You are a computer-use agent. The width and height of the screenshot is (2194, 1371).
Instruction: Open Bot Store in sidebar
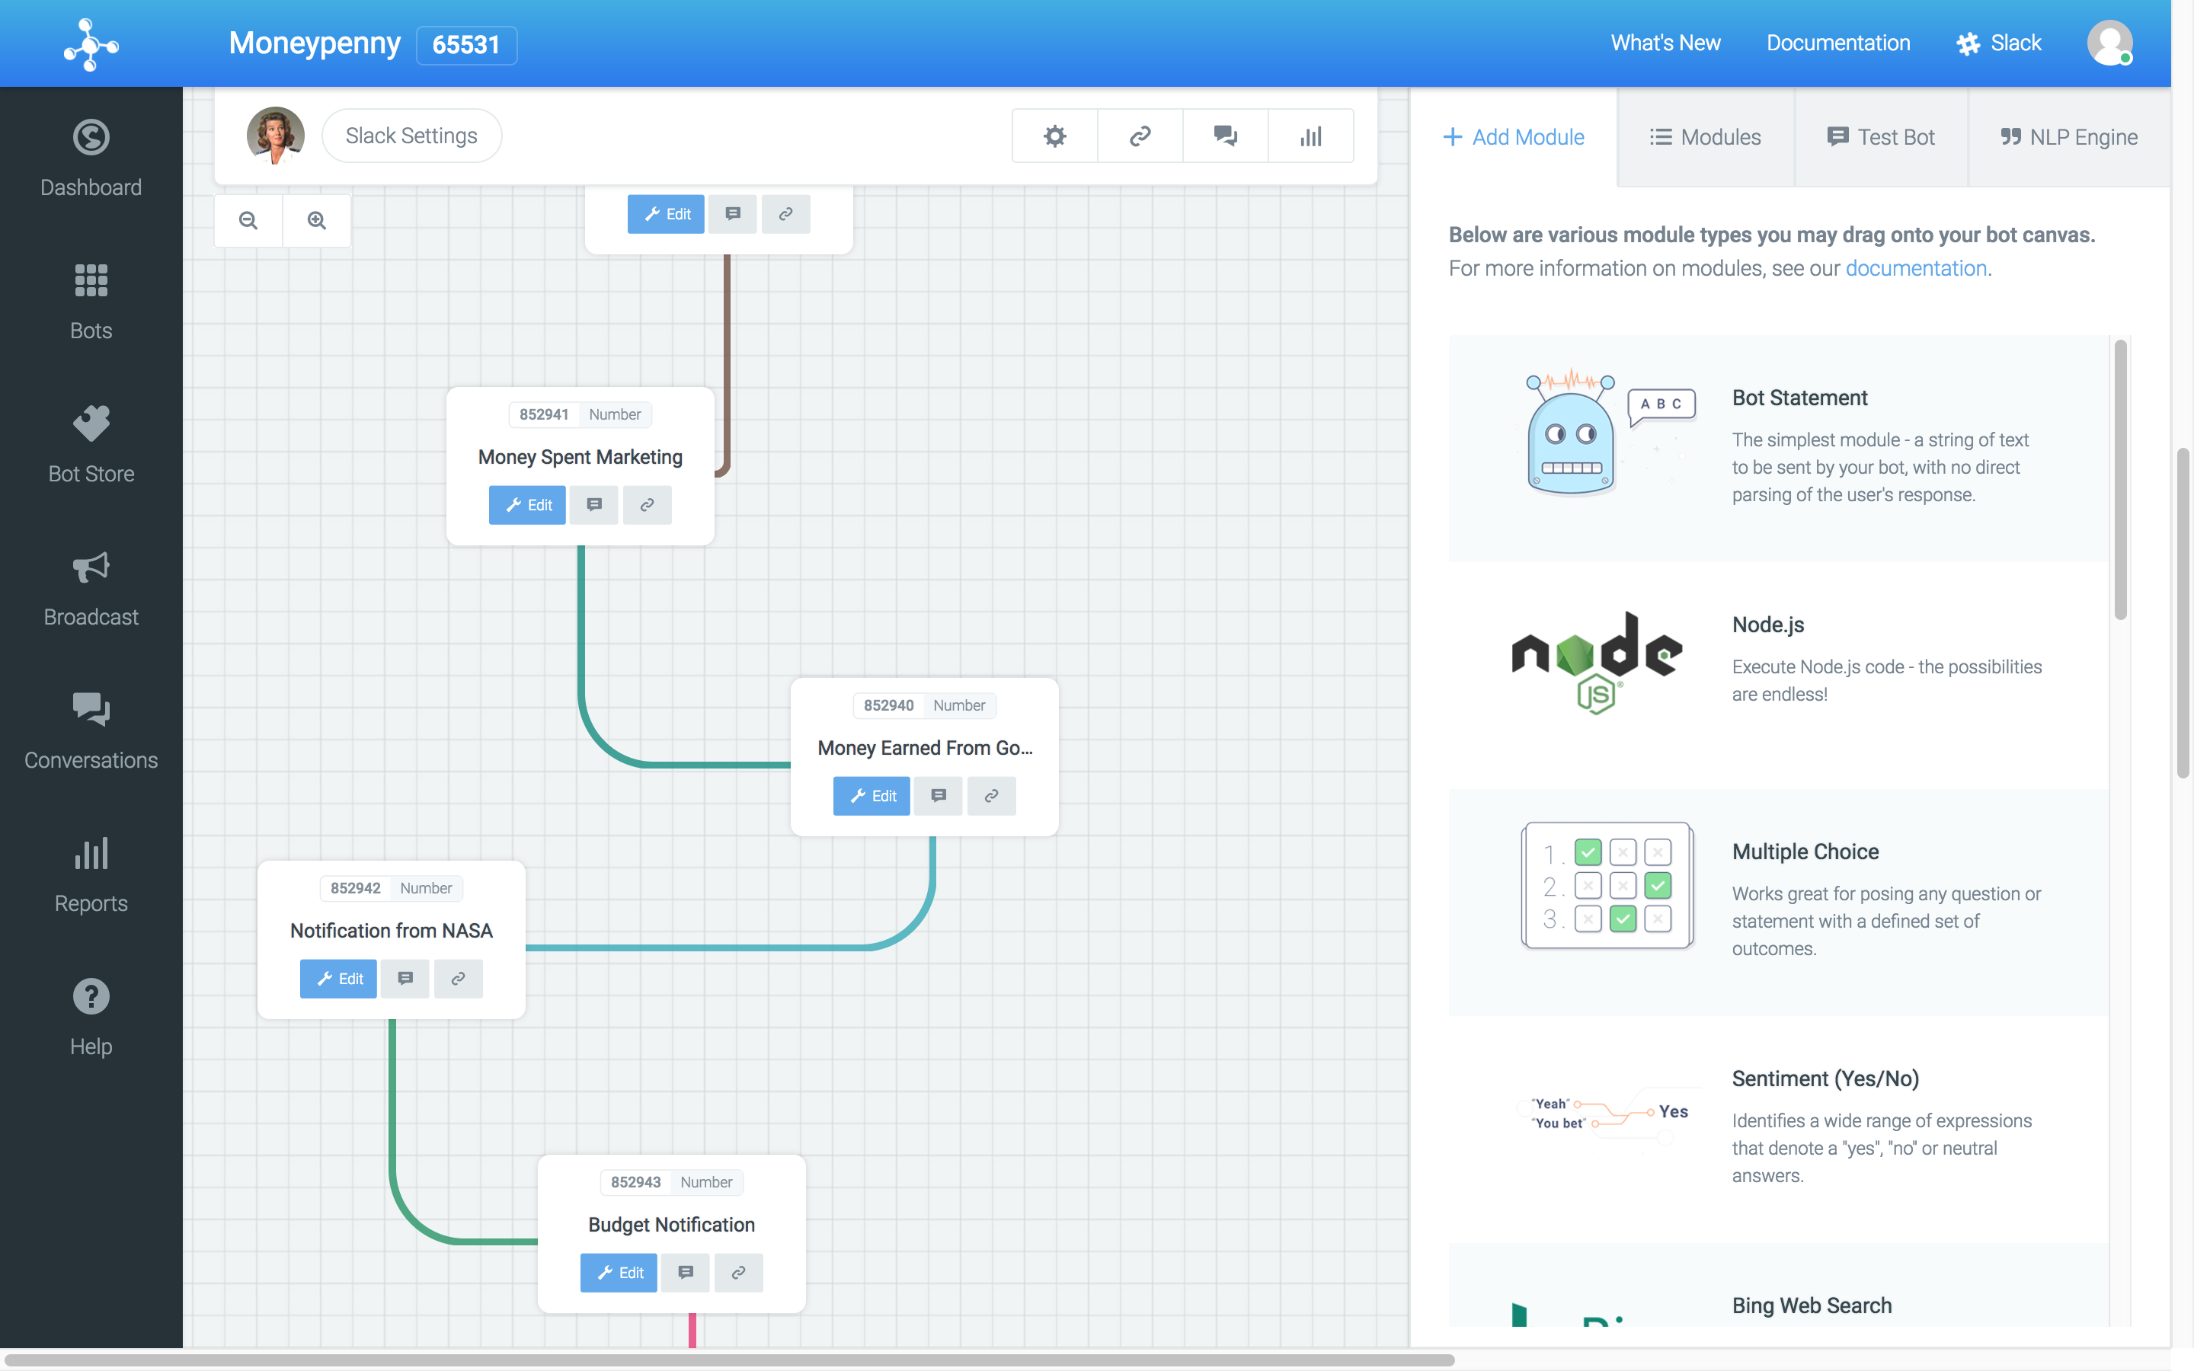[x=91, y=444]
